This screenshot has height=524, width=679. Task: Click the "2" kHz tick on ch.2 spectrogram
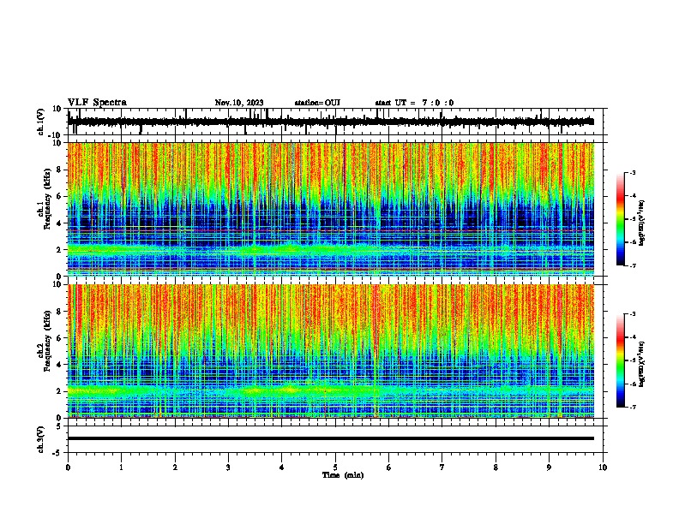[59, 391]
